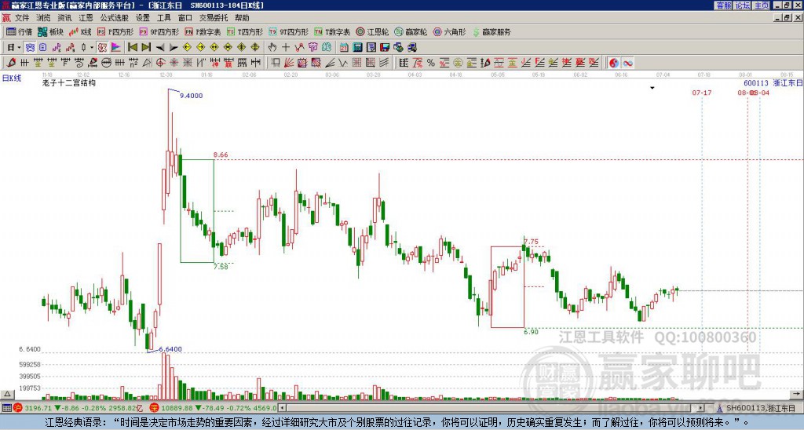
Task: Open the candlestick style dropdown arrow
Action: click(91, 47)
